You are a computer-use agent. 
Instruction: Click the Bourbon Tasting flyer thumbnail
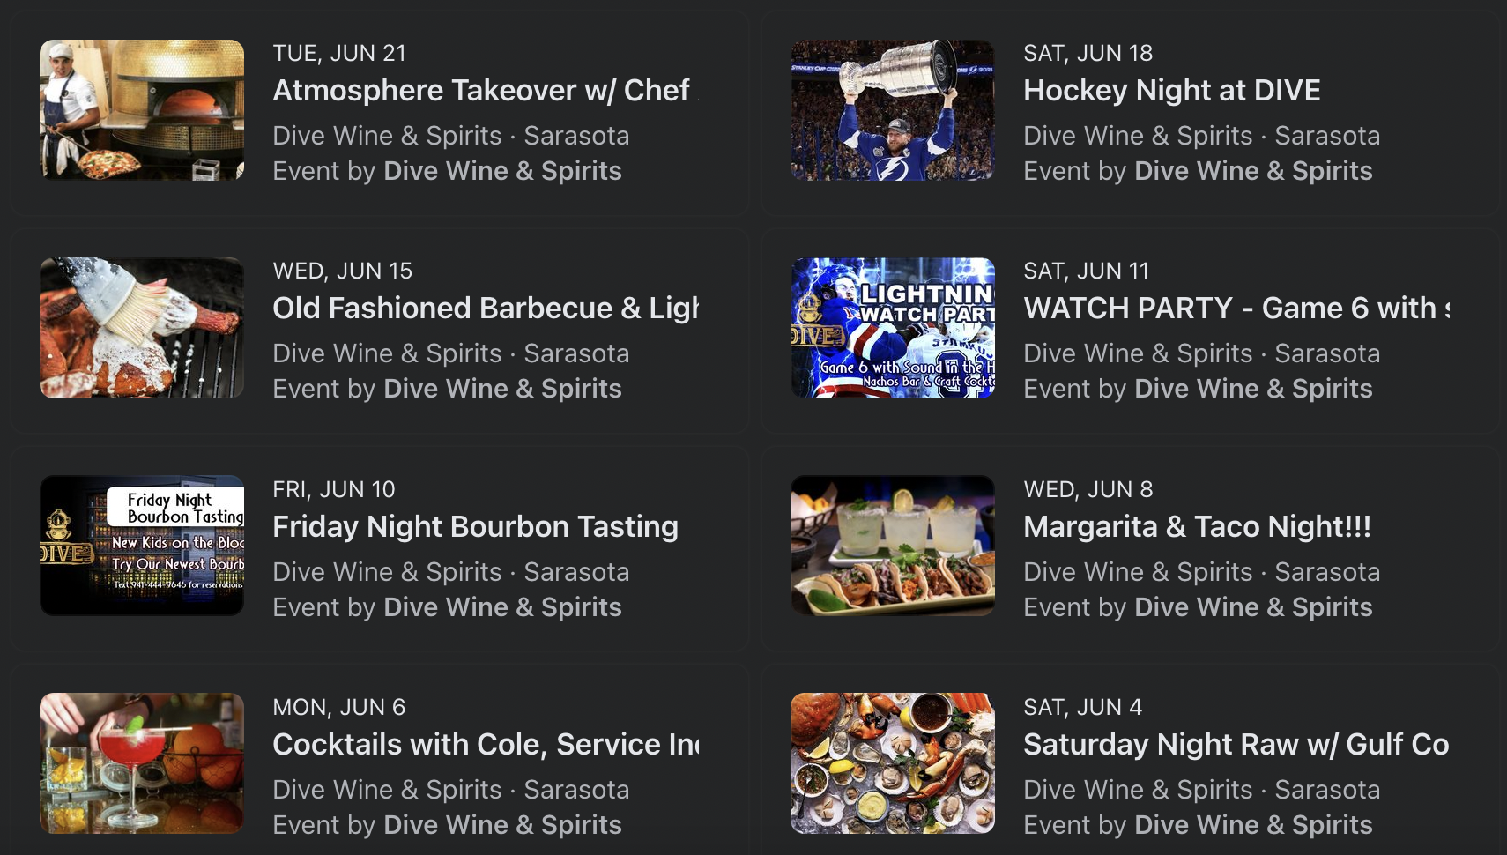pos(142,545)
